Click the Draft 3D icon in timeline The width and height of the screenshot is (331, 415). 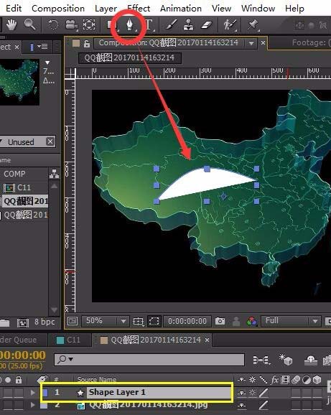286,360
